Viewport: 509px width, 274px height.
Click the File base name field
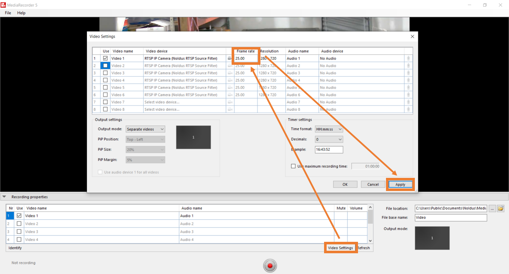tap(451, 218)
